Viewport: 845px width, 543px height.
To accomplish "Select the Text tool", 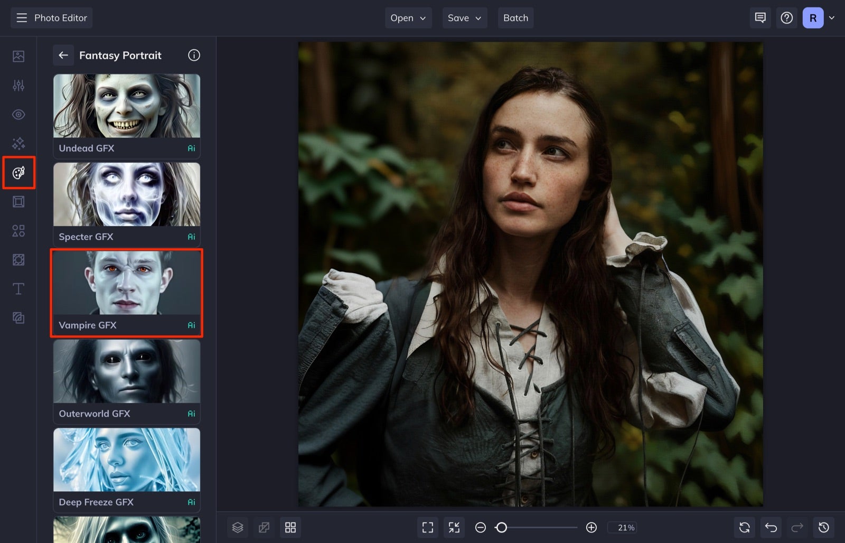I will pyautogui.click(x=18, y=288).
